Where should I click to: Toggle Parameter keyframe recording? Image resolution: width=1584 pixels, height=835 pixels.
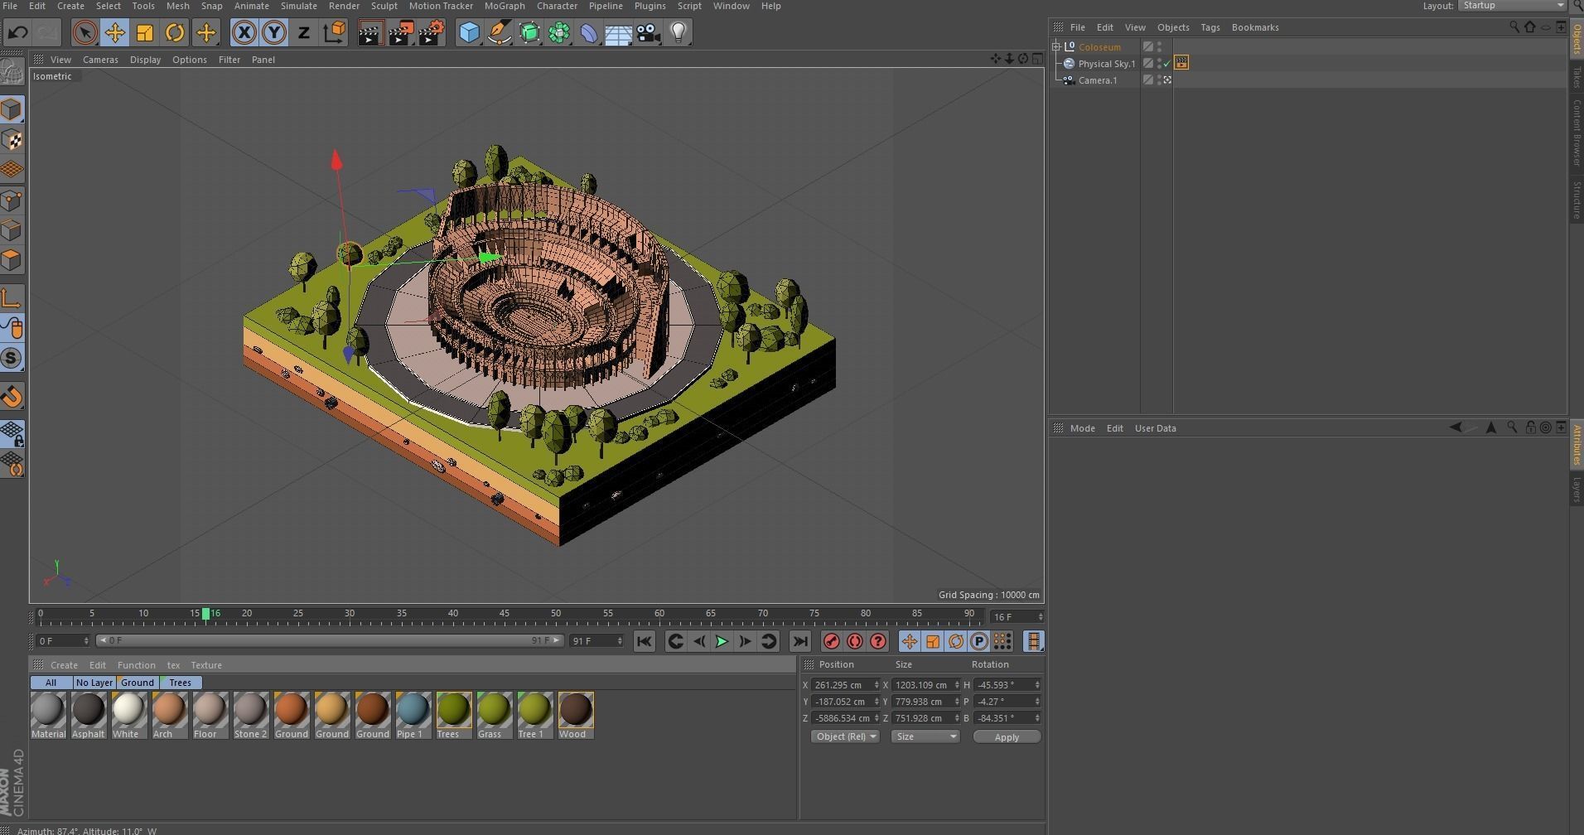point(978,642)
